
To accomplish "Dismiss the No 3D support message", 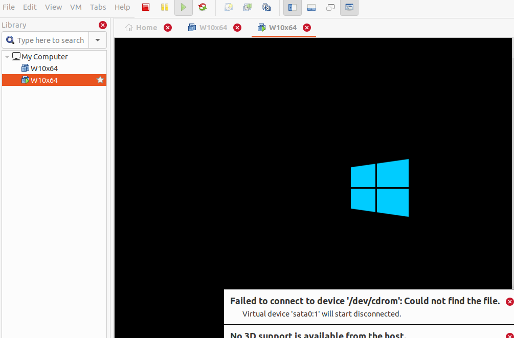I will click(510, 335).
